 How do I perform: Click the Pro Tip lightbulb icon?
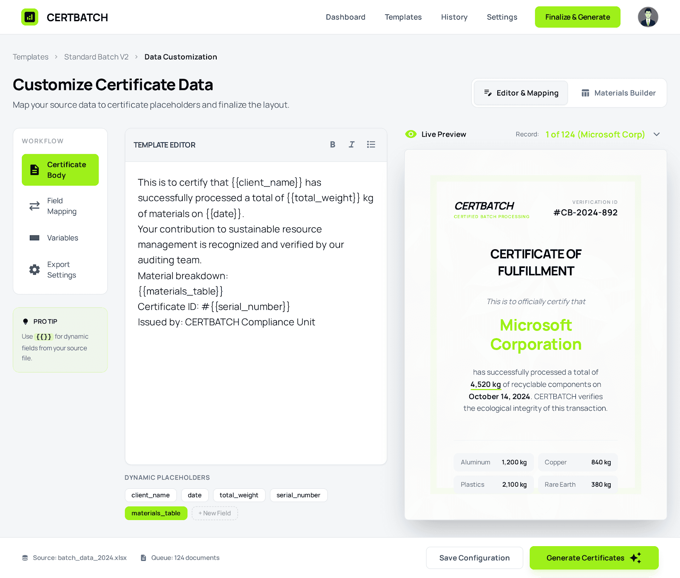pyautogui.click(x=25, y=321)
